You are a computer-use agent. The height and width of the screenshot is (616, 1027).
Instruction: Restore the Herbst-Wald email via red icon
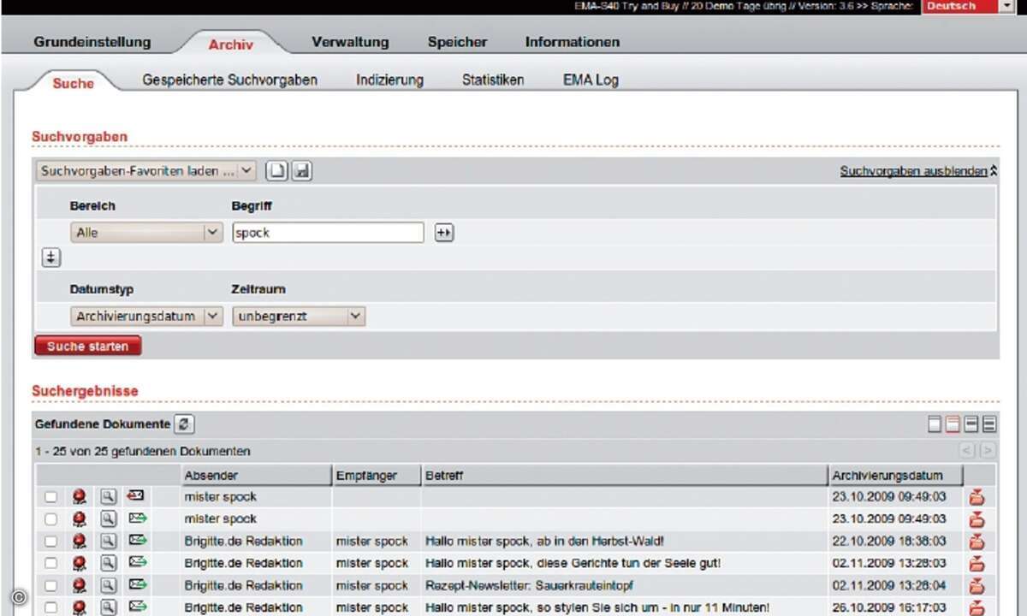[977, 541]
